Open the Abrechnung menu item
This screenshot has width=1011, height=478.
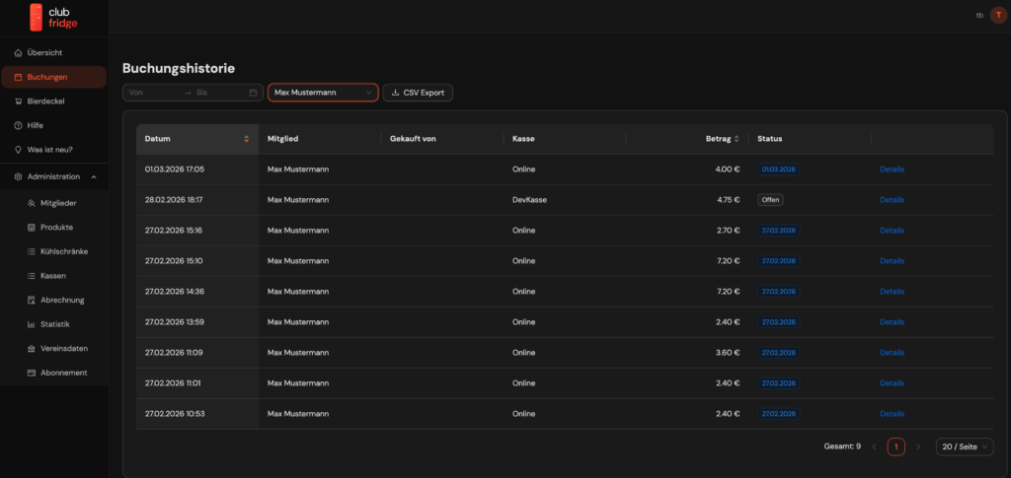pyautogui.click(x=61, y=300)
